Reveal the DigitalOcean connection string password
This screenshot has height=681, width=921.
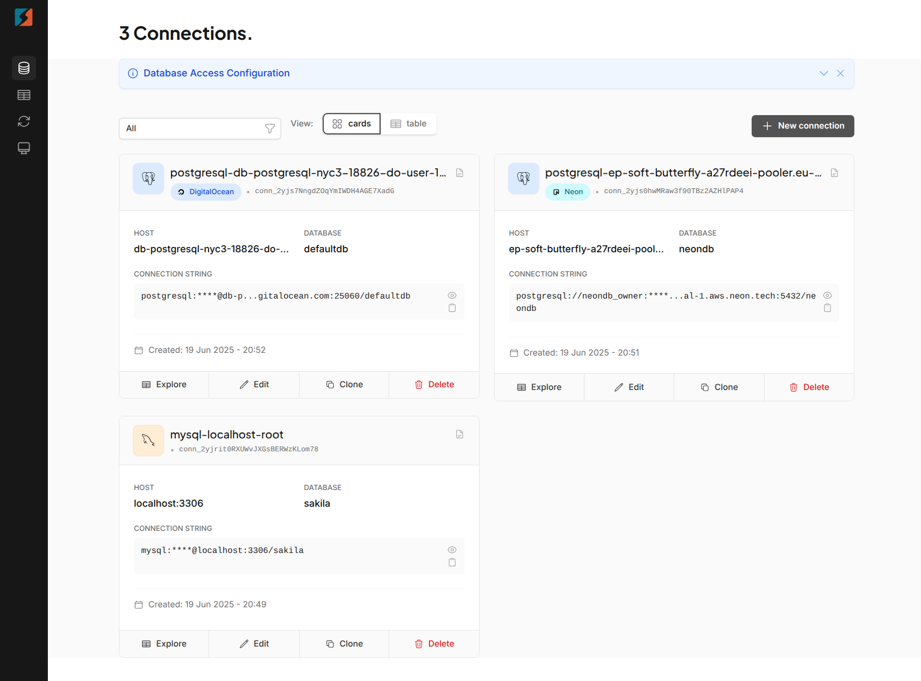coord(452,295)
